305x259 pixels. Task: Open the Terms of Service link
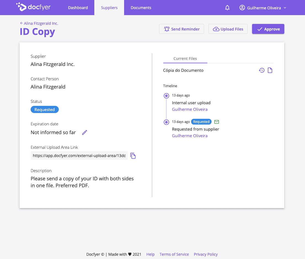[x=174, y=254]
